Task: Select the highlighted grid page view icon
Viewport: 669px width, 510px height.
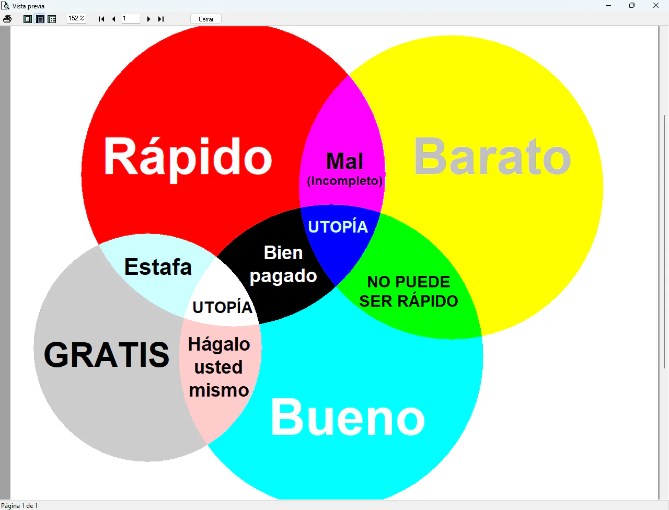Action: coord(40,19)
